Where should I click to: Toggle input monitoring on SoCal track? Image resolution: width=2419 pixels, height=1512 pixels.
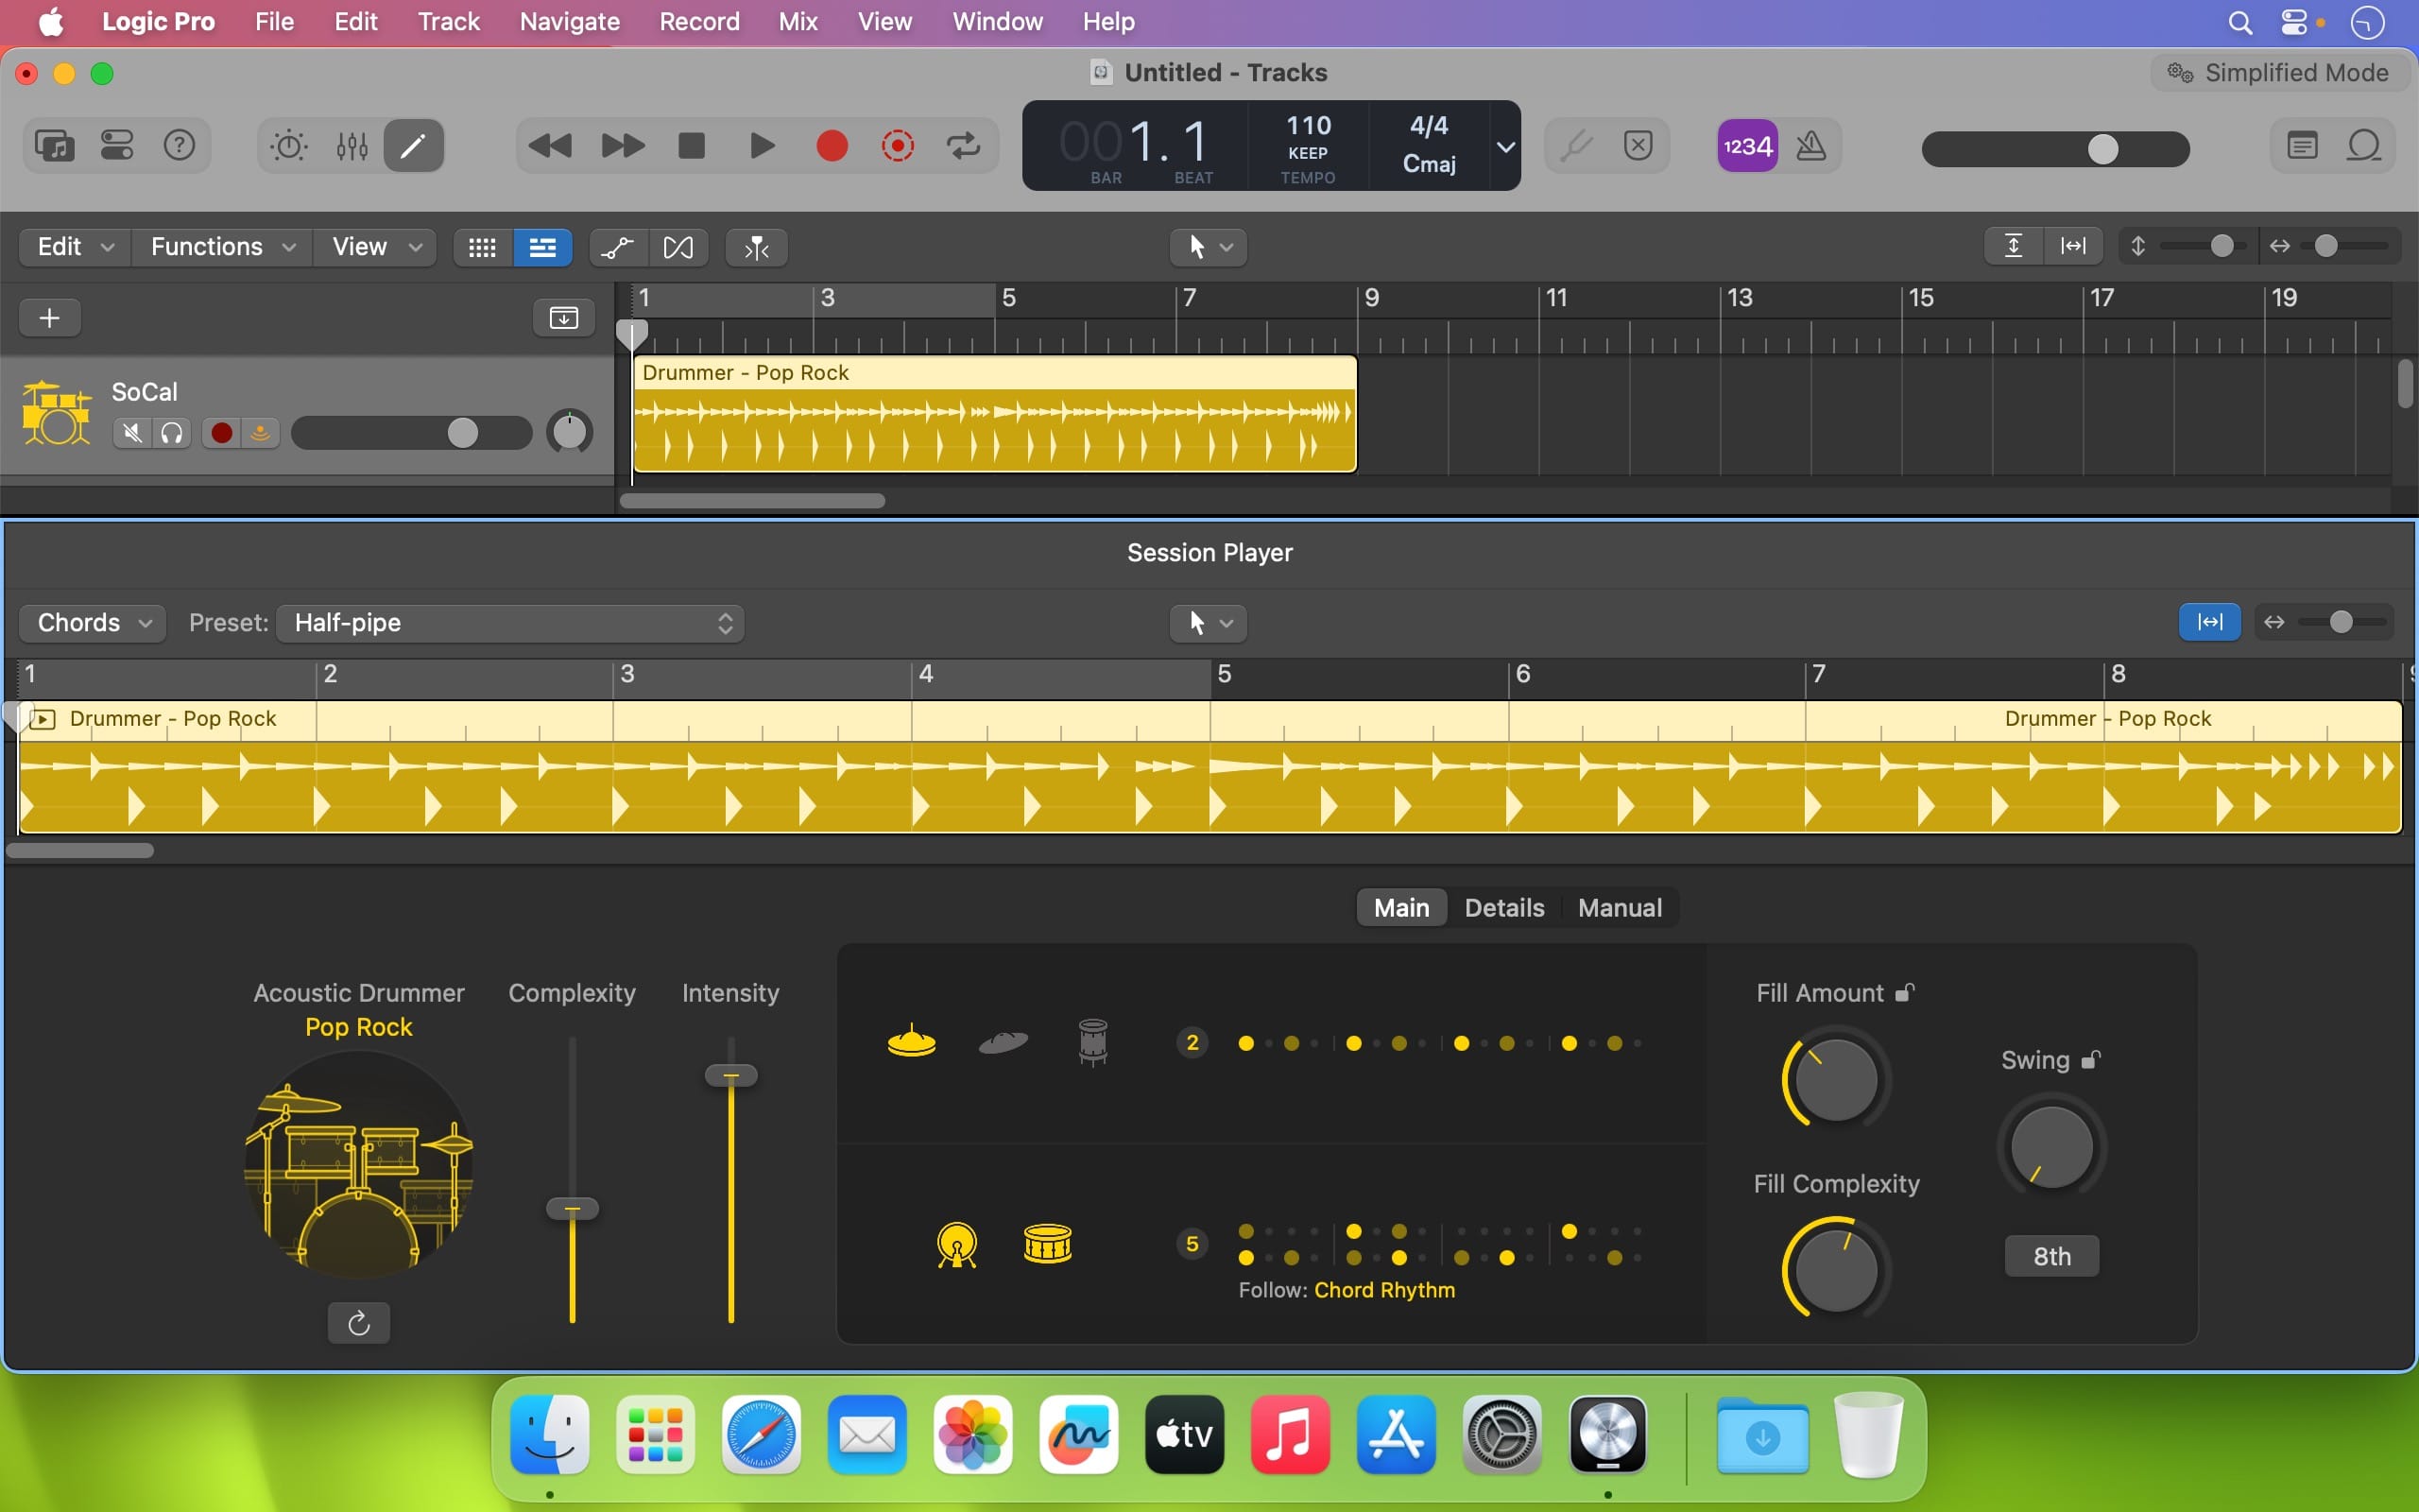tap(260, 433)
